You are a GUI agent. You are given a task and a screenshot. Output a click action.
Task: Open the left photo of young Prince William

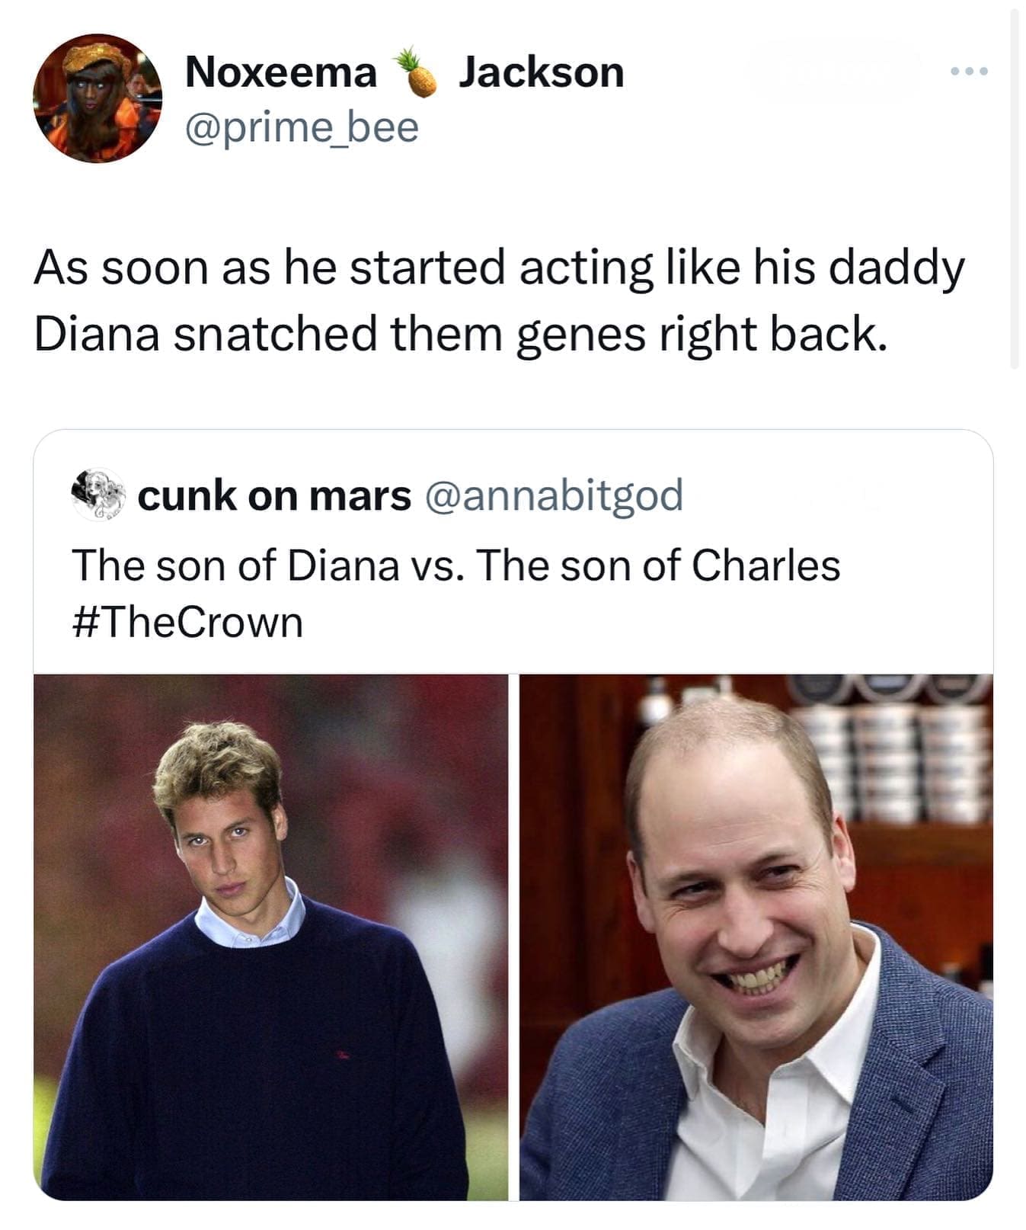pyautogui.click(x=270, y=945)
